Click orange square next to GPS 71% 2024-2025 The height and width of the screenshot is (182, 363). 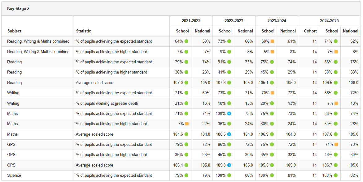[x=336, y=144]
